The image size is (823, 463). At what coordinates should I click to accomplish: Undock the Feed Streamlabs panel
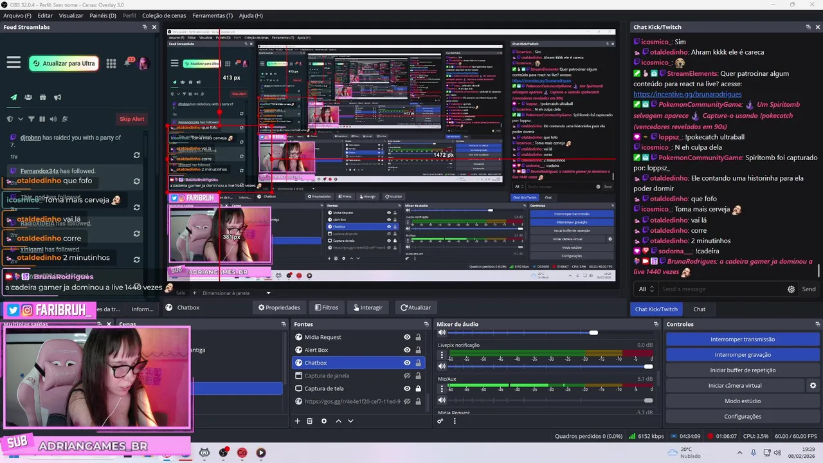pyautogui.click(x=145, y=27)
